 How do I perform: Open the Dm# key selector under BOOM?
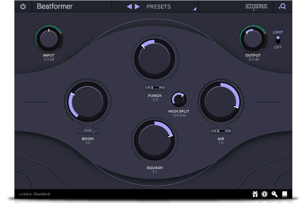point(88,131)
